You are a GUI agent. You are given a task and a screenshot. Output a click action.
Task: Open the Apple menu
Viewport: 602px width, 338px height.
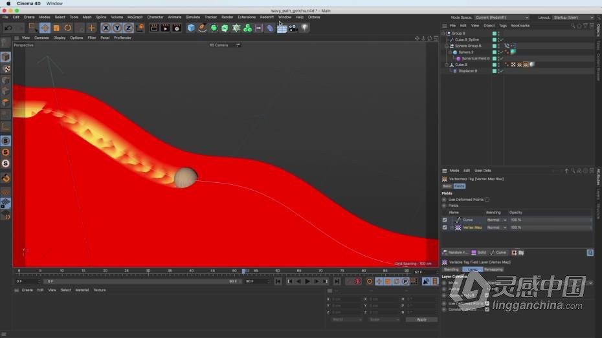[8, 3]
